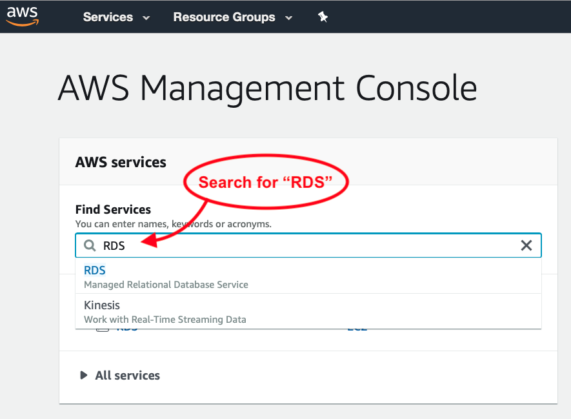
Task: Select Resource Groups in the top menu bar
Action: 224,17
